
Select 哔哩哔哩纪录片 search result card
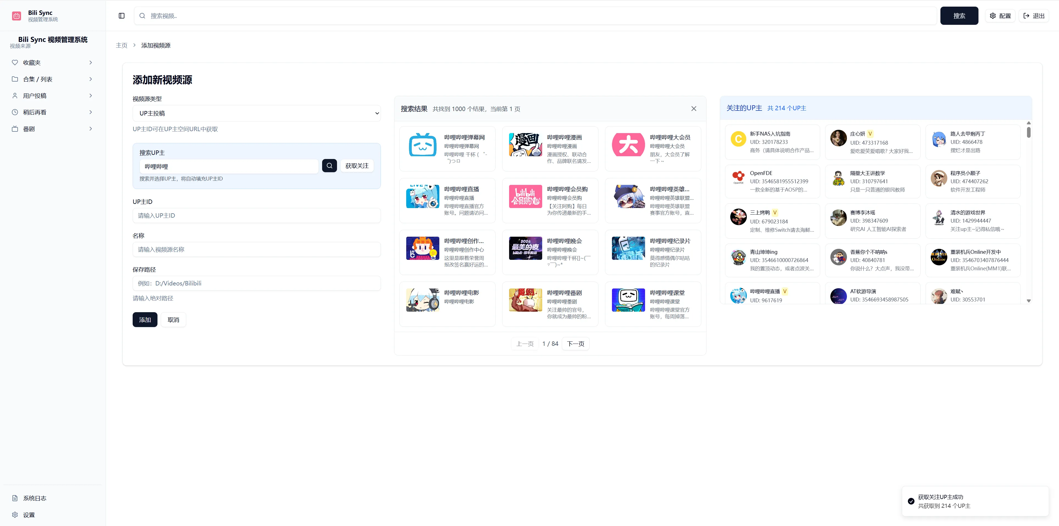(x=653, y=252)
